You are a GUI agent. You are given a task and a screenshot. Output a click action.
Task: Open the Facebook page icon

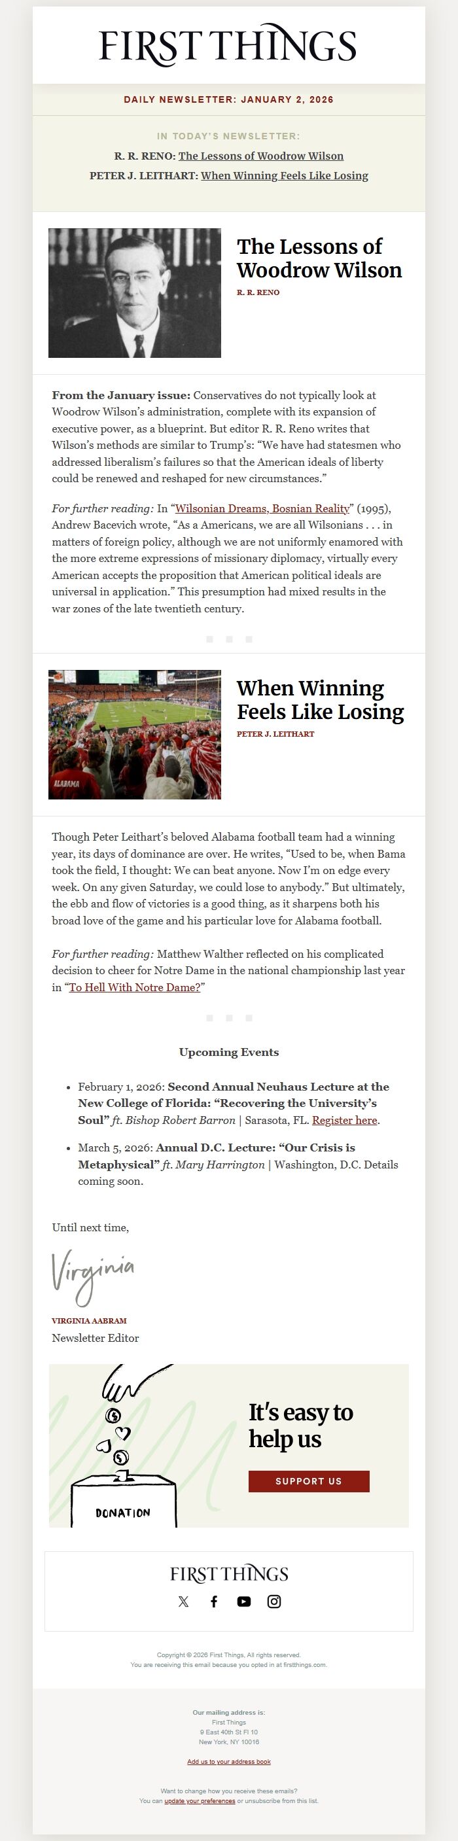214,1602
